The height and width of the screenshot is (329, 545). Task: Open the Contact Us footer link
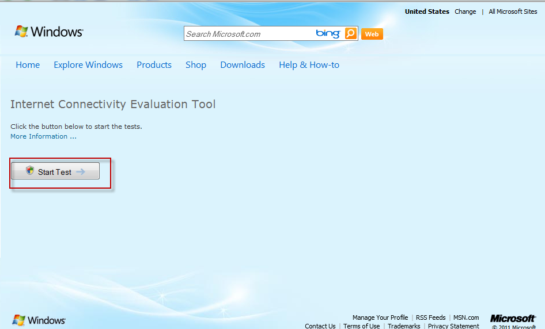(x=320, y=326)
